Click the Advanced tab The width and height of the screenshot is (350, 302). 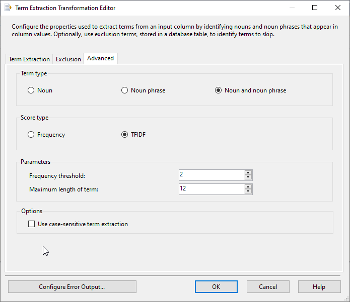[x=101, y=58]
